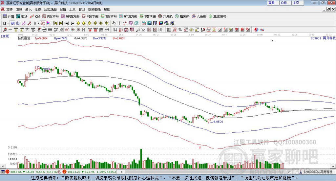The width and height of the screenshot is (336, 181).
Task: Click the small black triangle marker on chart
Action: click(273, 40)
